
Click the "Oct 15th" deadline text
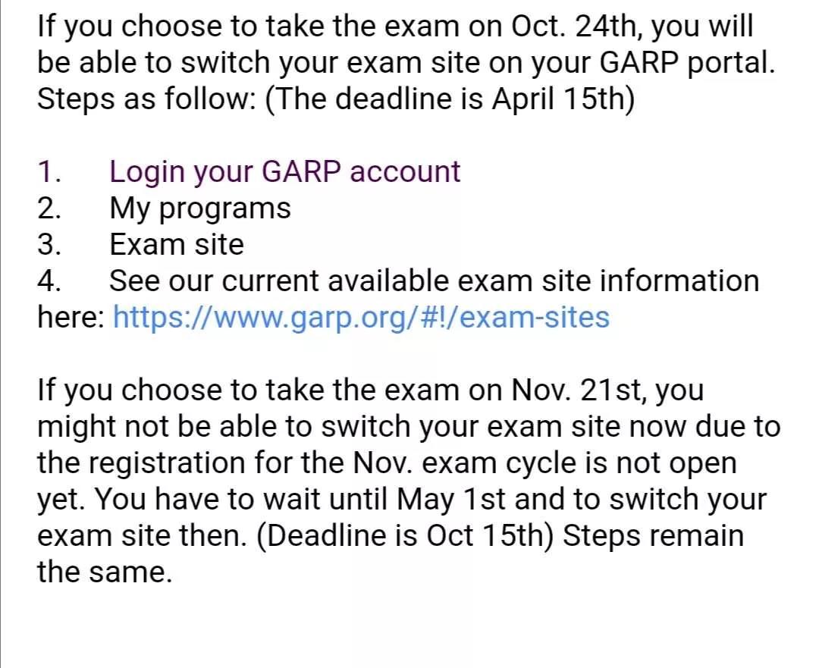pyautogui.click(x=486, y=535)
